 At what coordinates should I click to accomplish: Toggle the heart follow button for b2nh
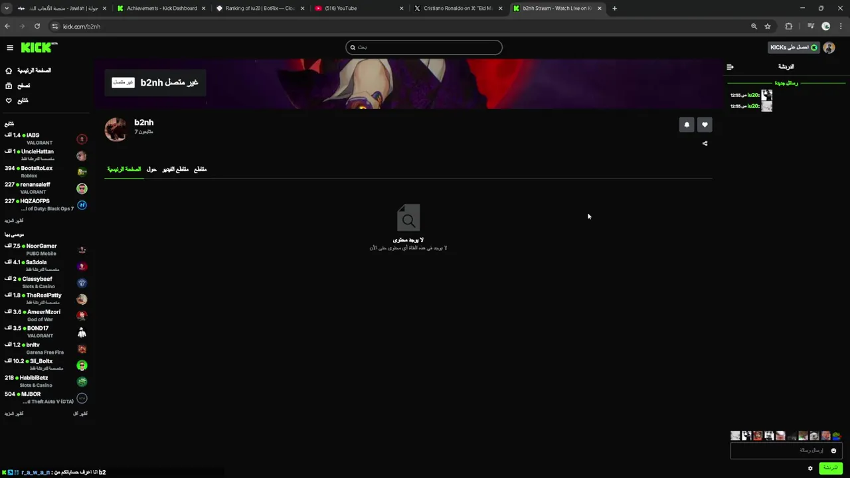click(705, 124)
